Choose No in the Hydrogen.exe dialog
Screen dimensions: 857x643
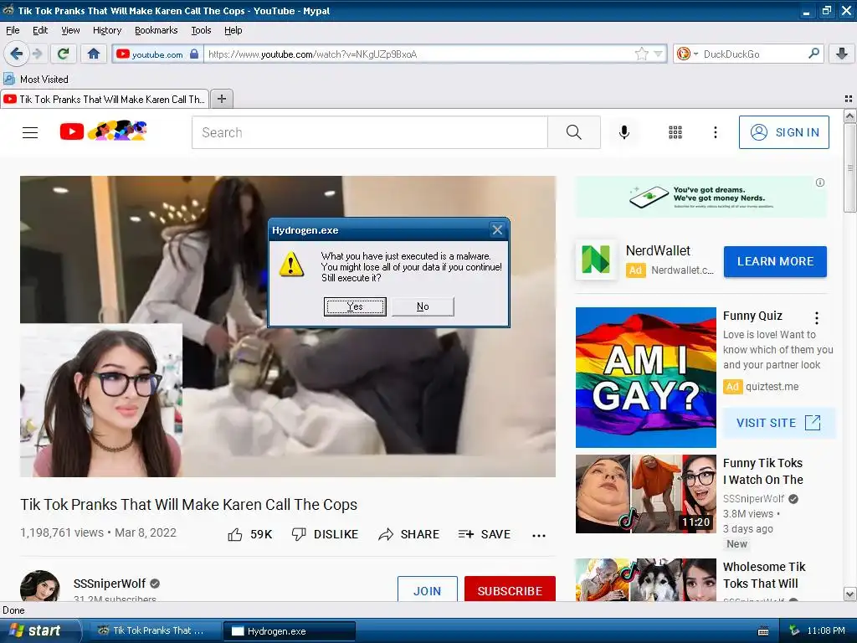423,306
